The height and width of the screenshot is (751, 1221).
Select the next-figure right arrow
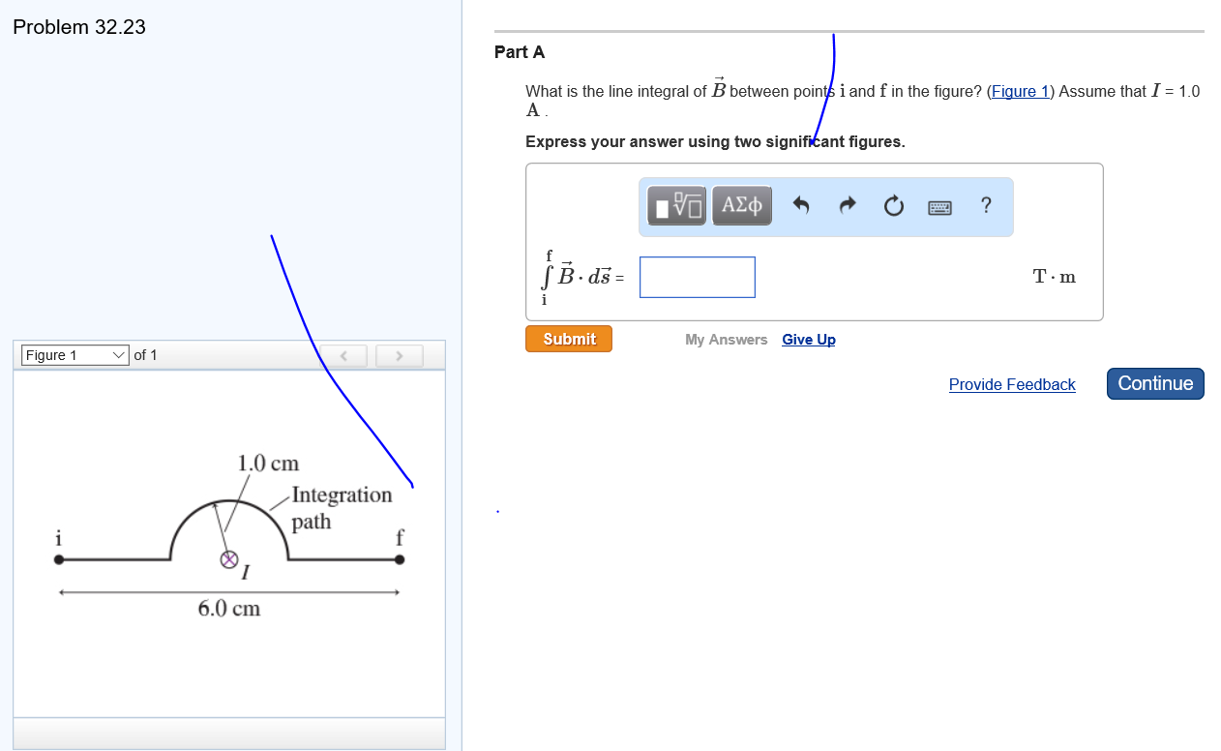[x=399, y=356]
